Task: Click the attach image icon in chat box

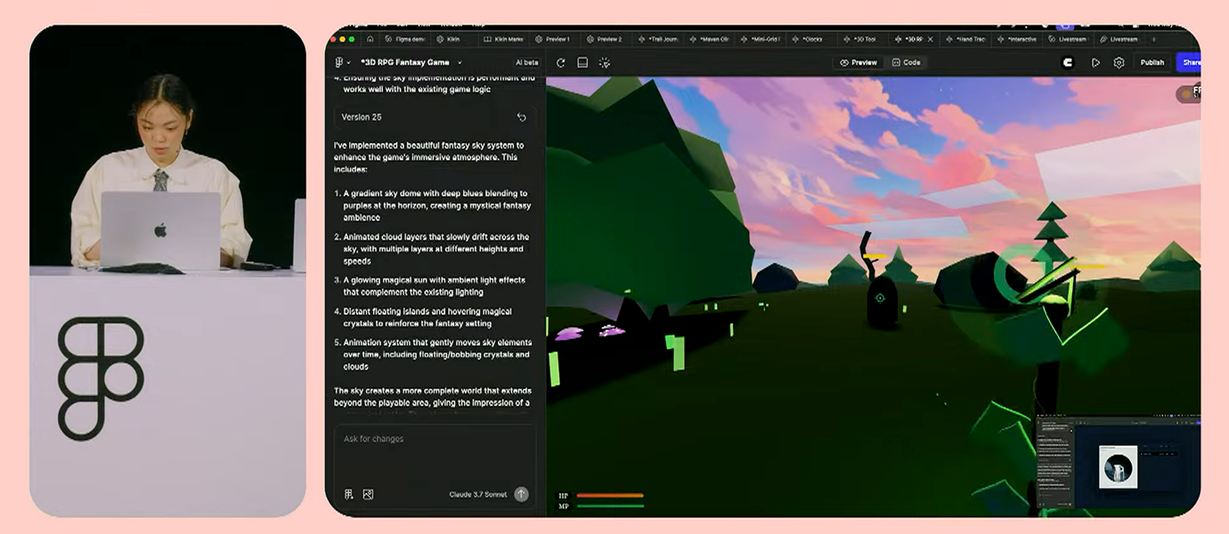Action: [x=368, y=495]
